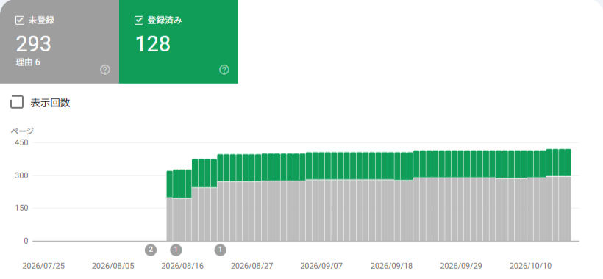Click the 2026/10/10 date label
This screenshot has width=603, height=279.
point(530,266)
